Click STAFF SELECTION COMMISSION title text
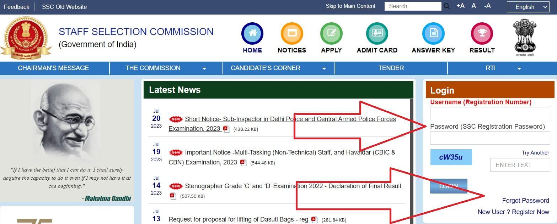Screen dimensions: 557x224 click(x=136, y=32)
